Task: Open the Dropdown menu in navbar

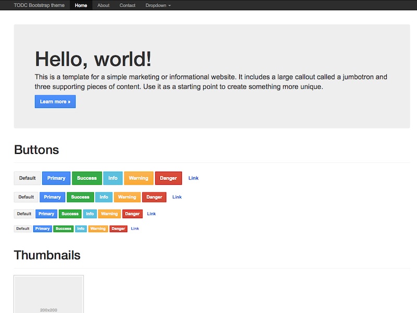Action: pos(157,5)
